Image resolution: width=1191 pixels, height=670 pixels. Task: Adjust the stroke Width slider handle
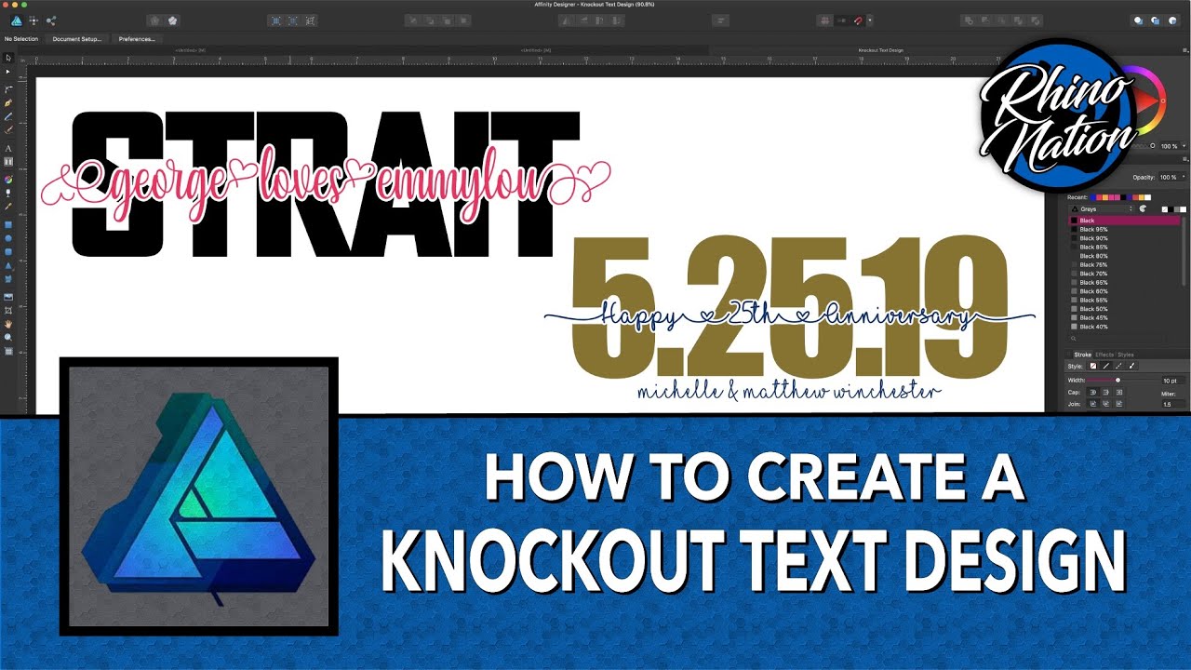1117,380
